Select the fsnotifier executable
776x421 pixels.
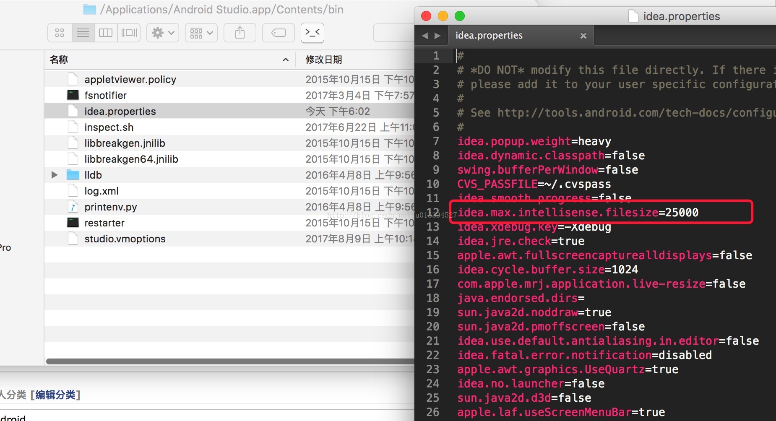pyautogui.click(x=229, y=95)
